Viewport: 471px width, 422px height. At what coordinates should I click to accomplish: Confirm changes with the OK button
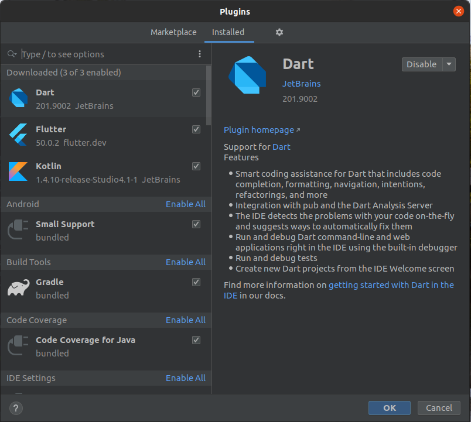click(x=389, y=408)
